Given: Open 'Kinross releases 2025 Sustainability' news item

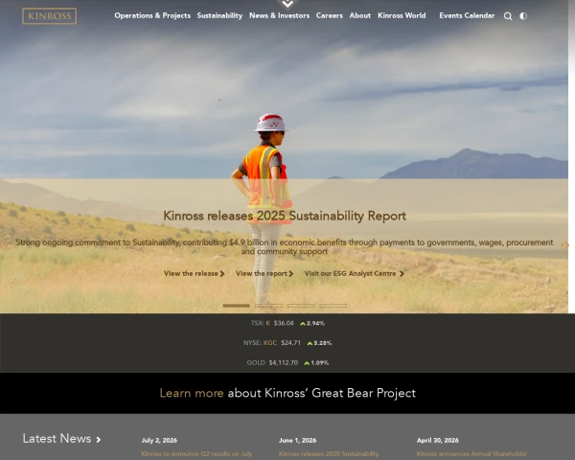Looking at the screenshot, I should (329, 454).
